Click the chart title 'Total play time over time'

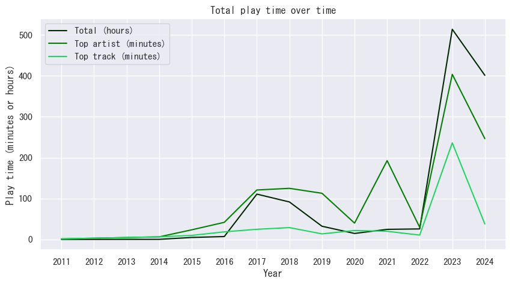tap(273, 10)
